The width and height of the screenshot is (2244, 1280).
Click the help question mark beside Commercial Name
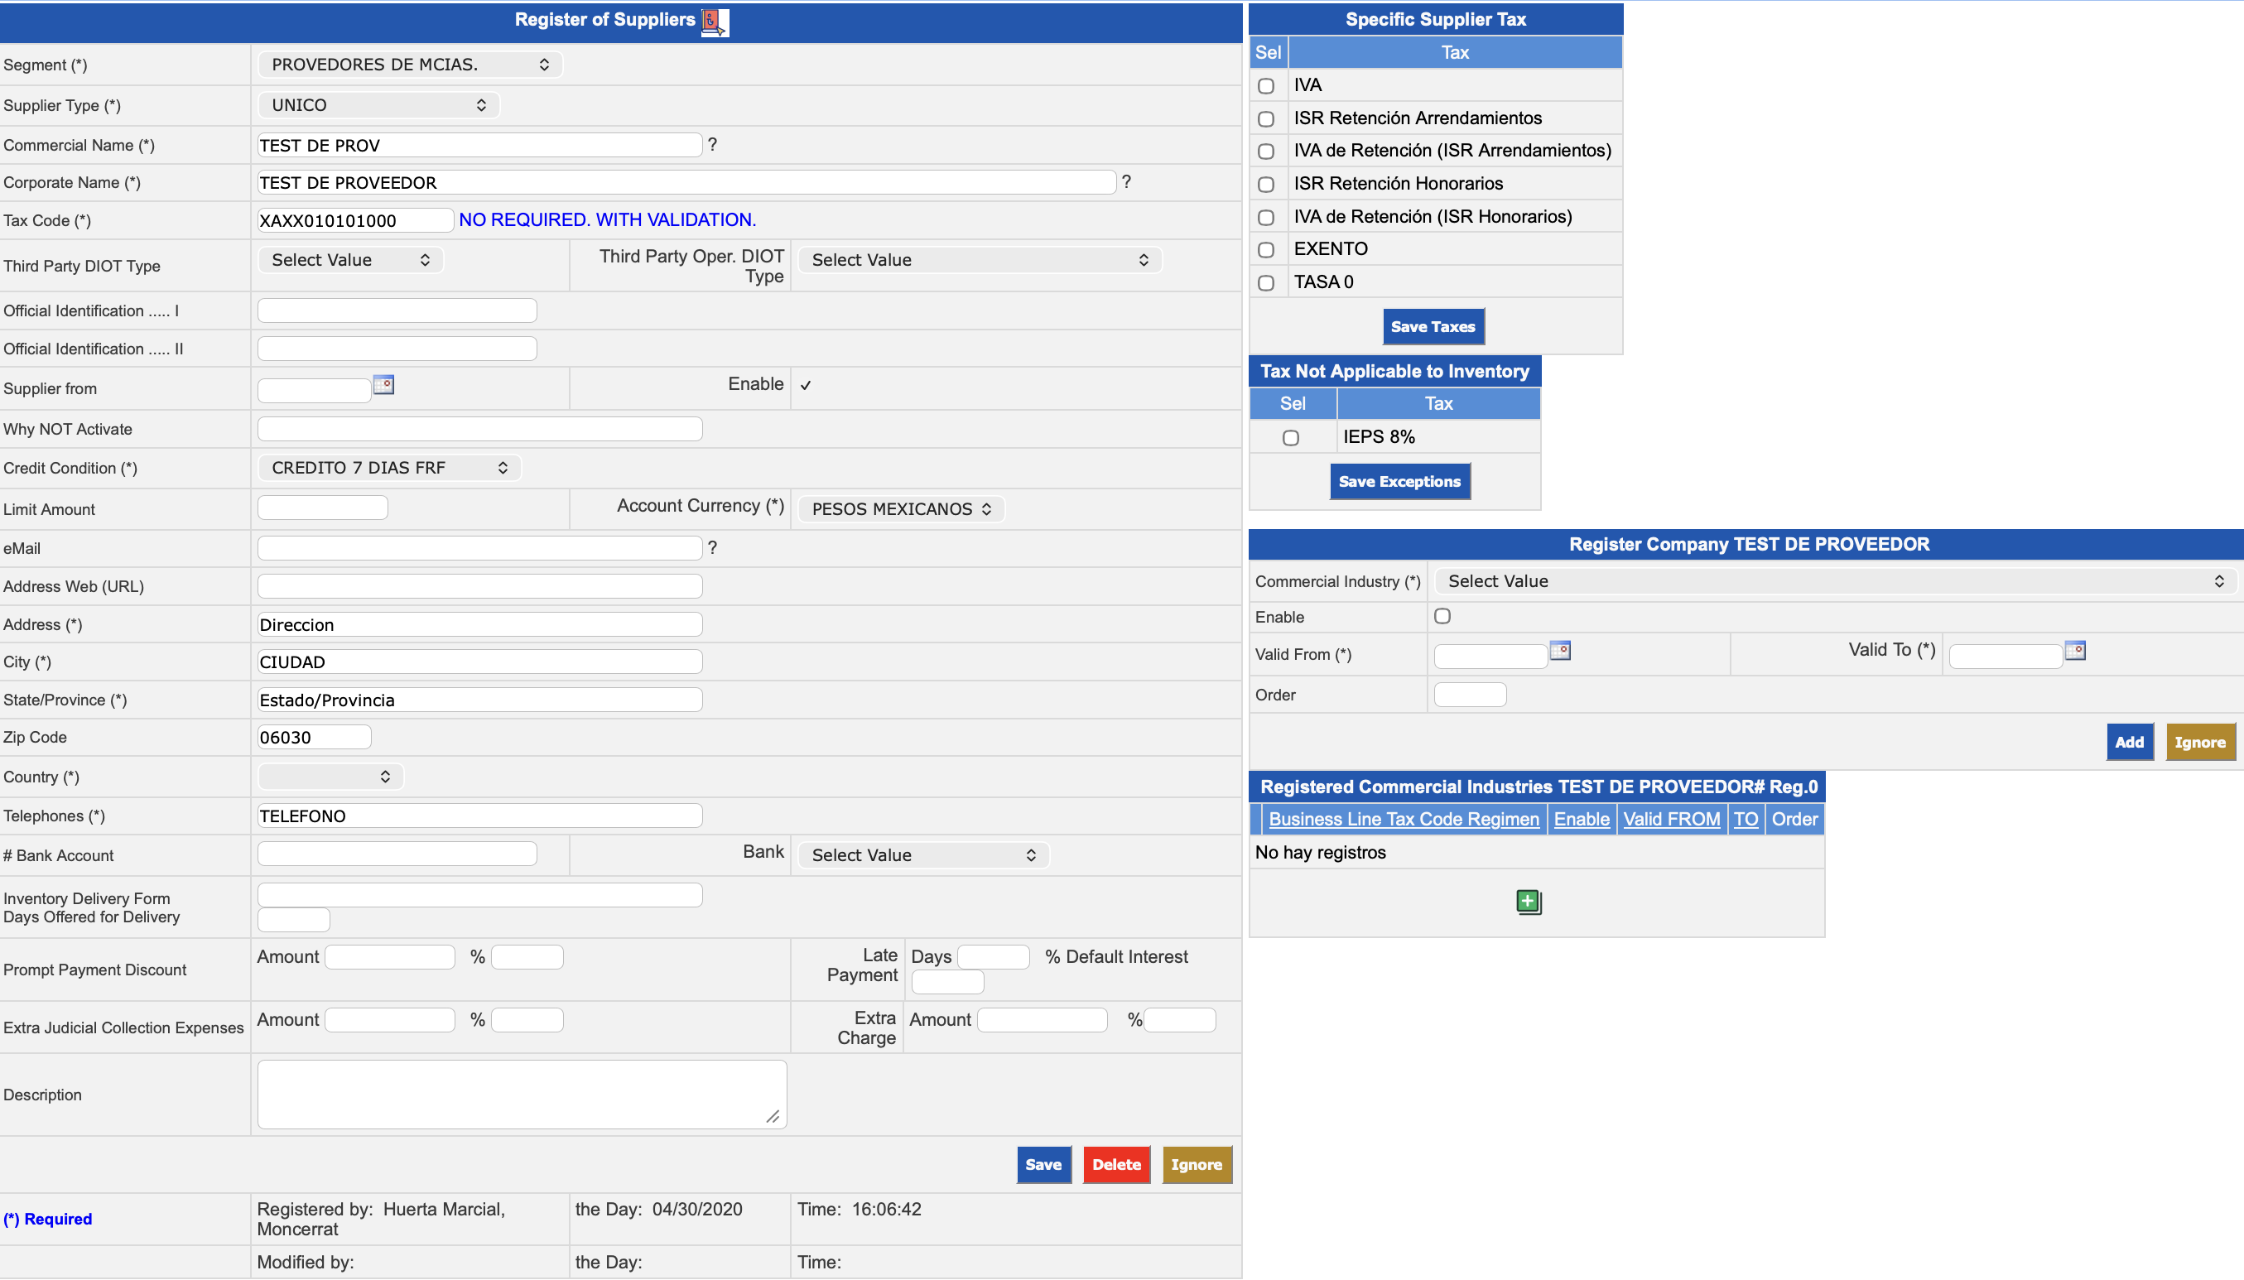tap(712, 144)
